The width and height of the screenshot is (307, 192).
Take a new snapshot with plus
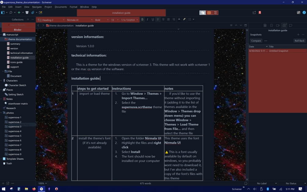coord(298,35)
